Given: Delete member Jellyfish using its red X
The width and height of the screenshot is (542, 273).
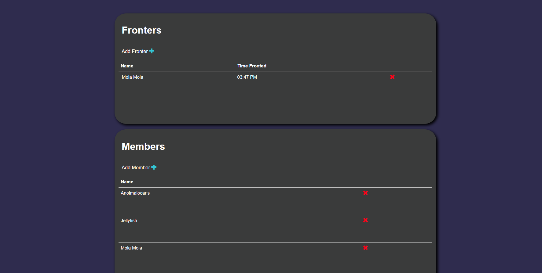Looking at the screenshot, I should (365, 220).
